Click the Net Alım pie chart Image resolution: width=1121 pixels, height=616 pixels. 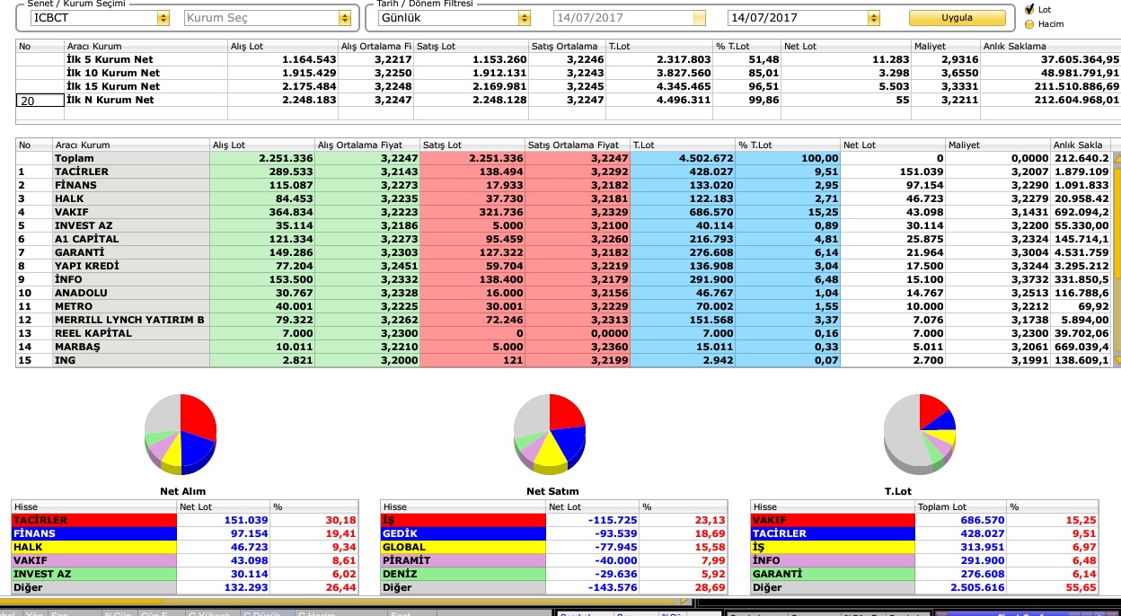pos(181,434)
